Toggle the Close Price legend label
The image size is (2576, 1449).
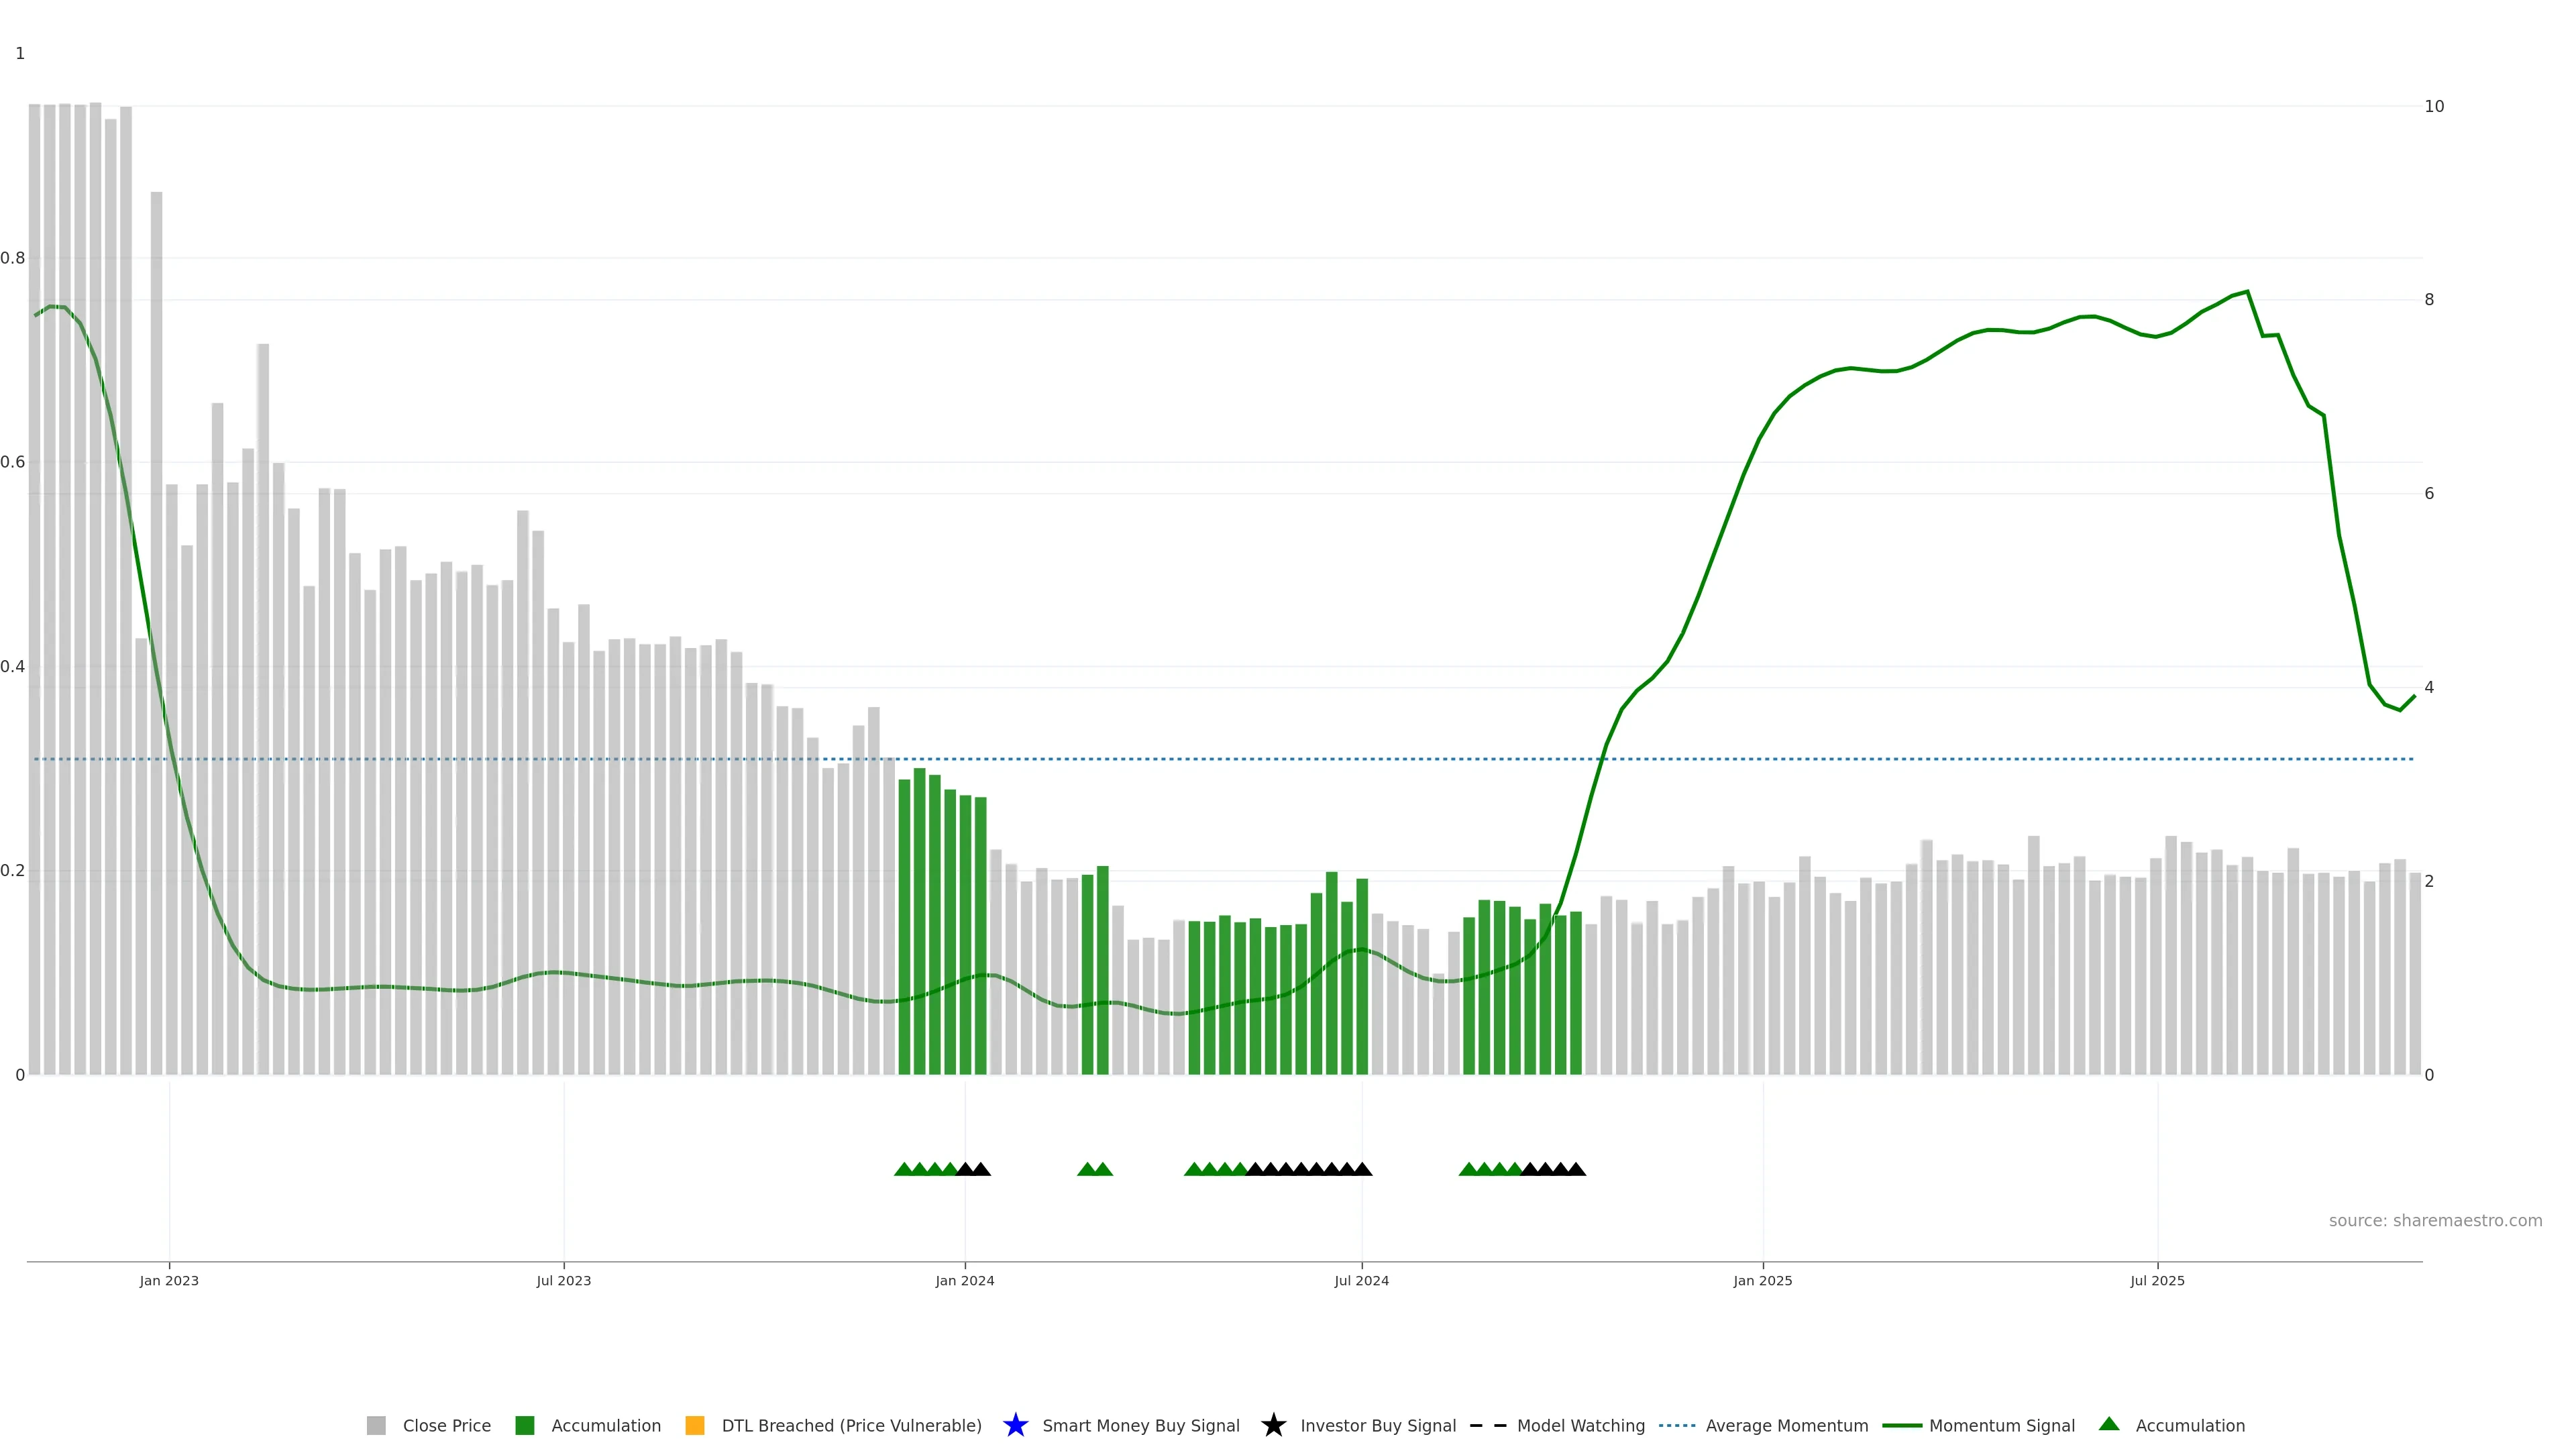[x=446, y=1425]
